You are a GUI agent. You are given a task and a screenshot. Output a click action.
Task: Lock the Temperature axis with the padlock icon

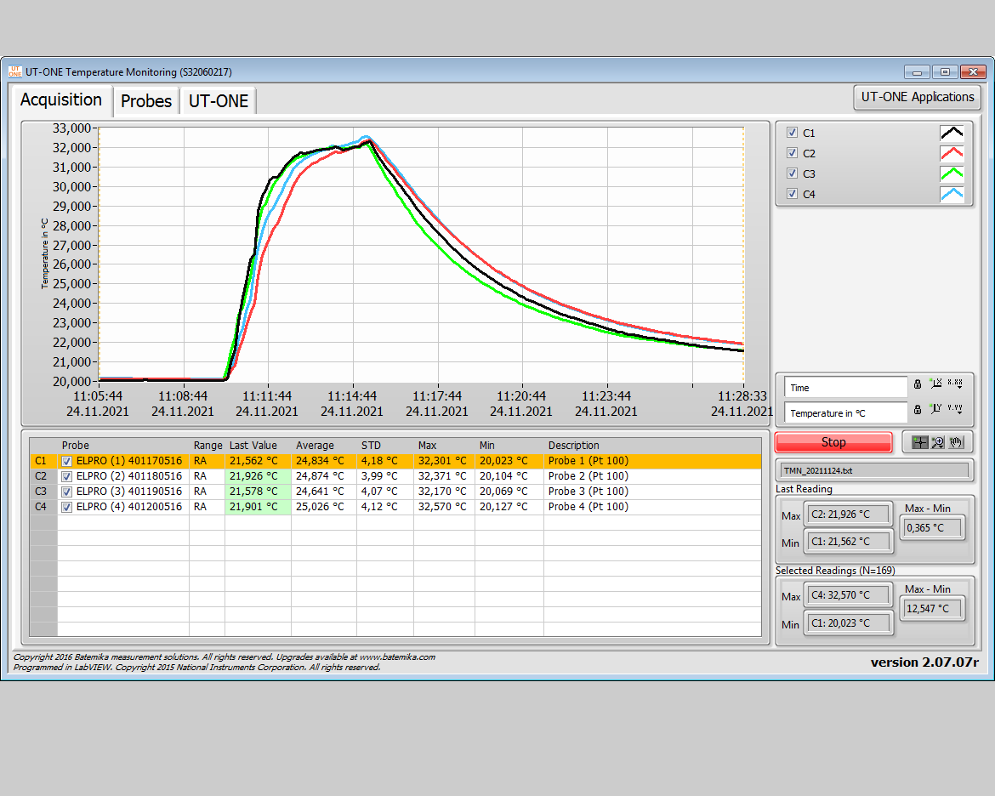click(x=918, y=410)
